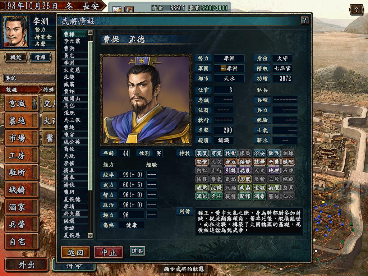
Task: Open the 酒家 facility
Action: [x=21, y=207]
